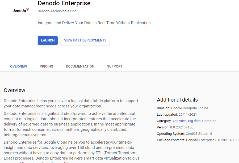
Task: Visit the Compute category link
Action: (x=209, y=121)
